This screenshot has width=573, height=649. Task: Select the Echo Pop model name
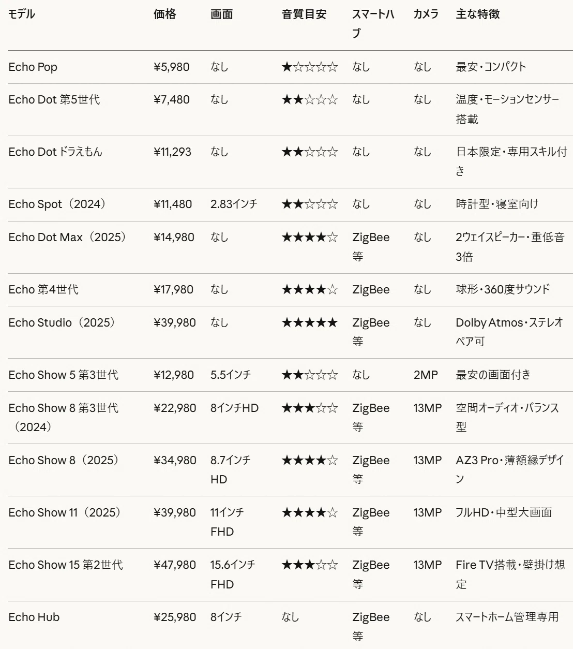pos(33,67)
